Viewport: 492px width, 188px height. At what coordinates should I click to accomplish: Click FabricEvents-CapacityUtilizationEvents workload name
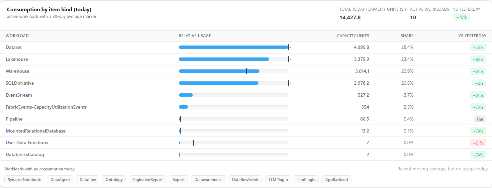pos(46,107)
